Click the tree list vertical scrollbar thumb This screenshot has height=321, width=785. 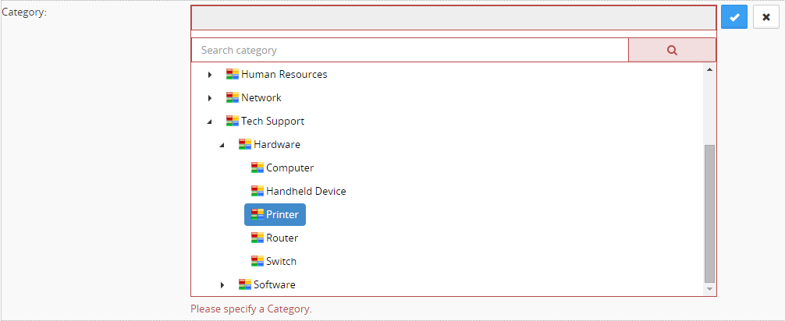coord(709,213)
